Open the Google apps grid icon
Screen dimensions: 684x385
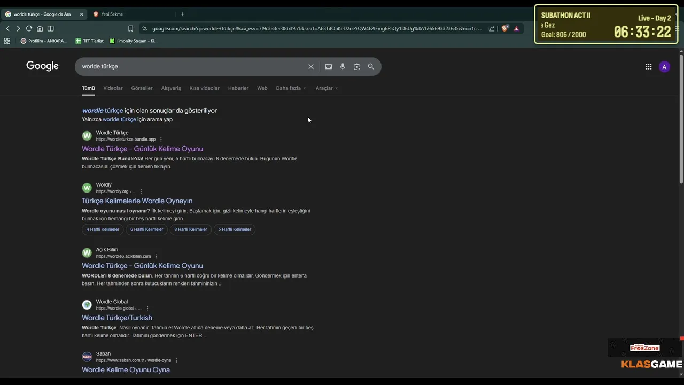pyautogui.click(x=648, y=66)
